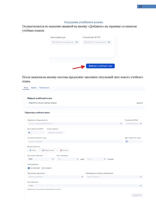Open the years «Срок обучения» dropdown

(x=68, y=159)
